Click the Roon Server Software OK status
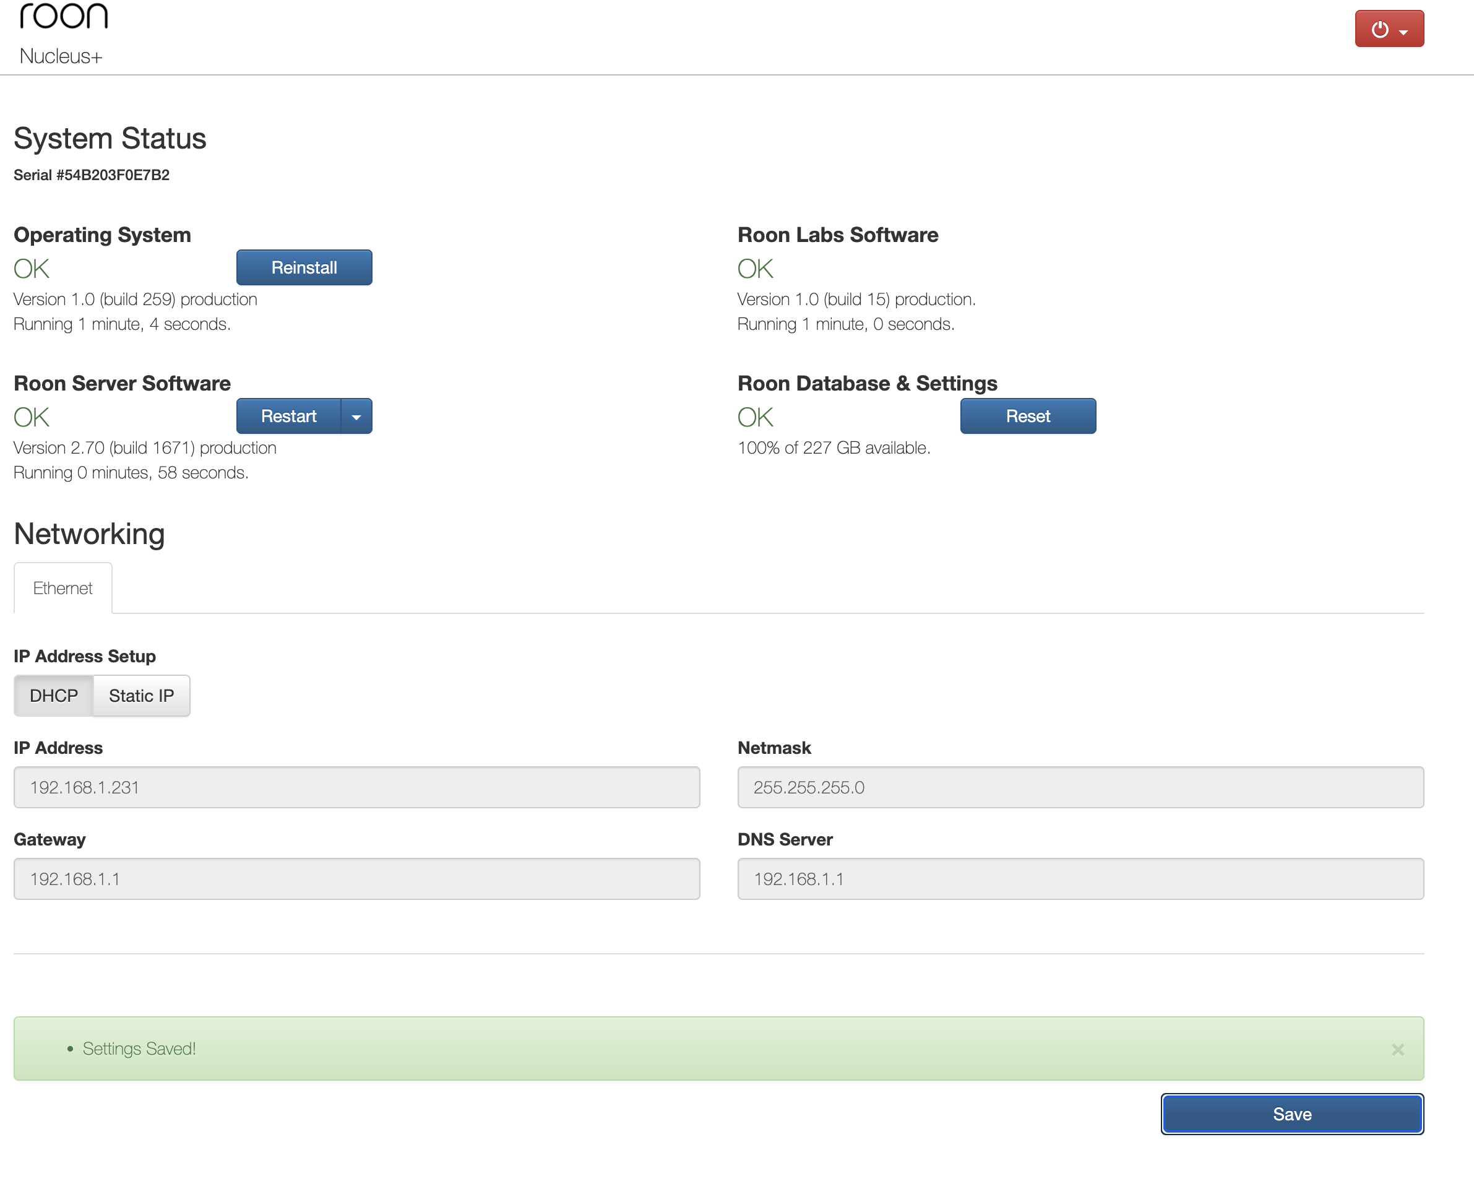The width and height of the screenshot is (1474, 1197). click(x=32, y=417)
